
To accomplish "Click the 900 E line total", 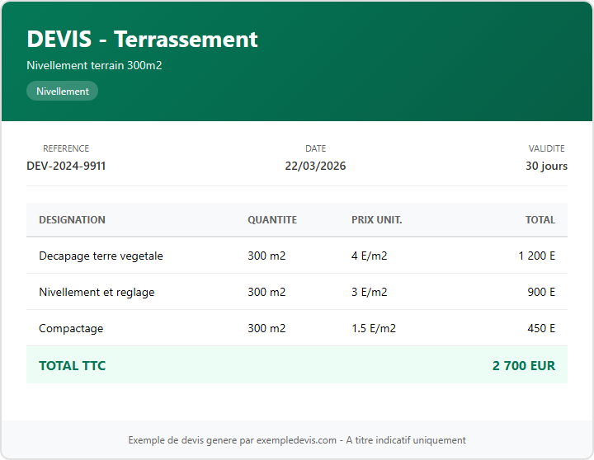I will click(541, 292).
